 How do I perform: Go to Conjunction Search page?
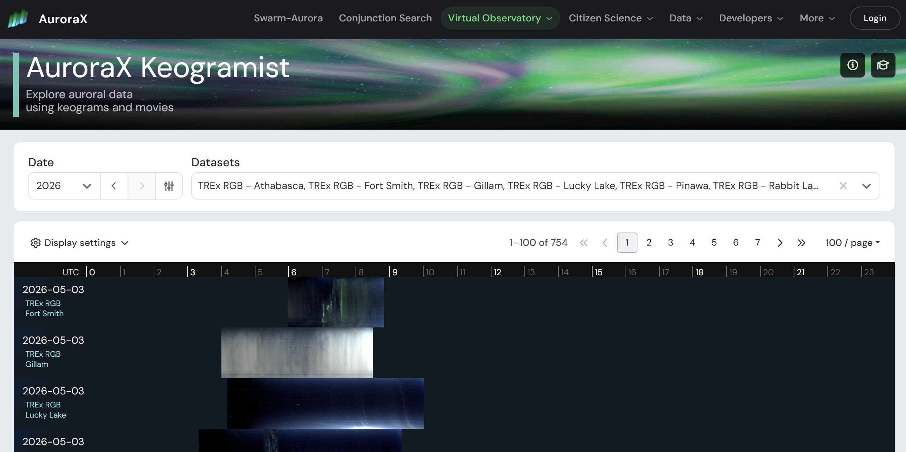tap(385, 18)
